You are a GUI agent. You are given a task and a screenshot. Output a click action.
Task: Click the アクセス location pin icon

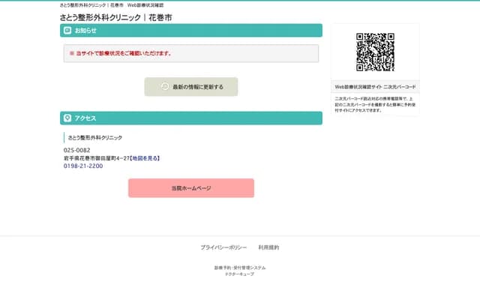pos(68,118)
